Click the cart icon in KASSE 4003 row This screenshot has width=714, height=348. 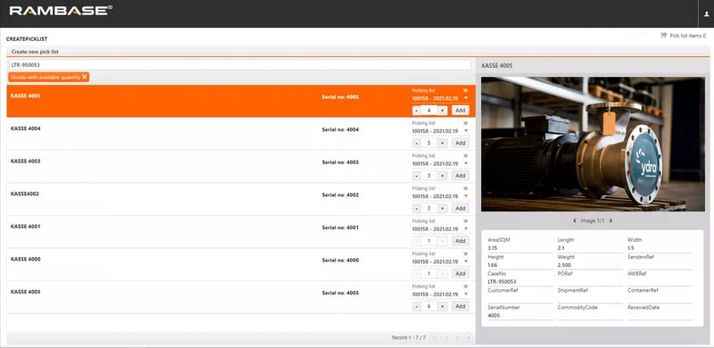click(x=465, y=156)
